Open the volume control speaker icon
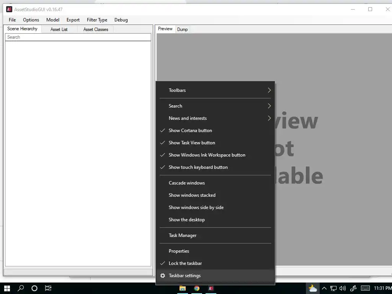This screenshot has width=392, height=294. pos(343,288)
